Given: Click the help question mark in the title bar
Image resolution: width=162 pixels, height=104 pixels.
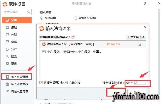Looking at the screenshot, I should (145, 4).
